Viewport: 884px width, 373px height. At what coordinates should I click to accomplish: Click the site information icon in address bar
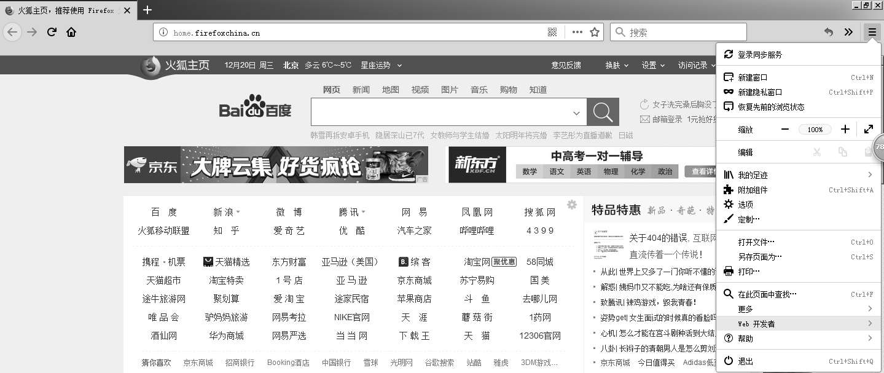163,32
